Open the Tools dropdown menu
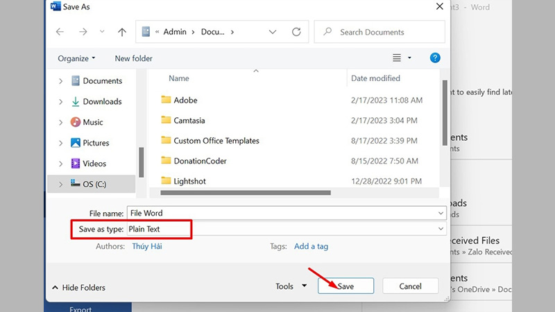555x312 pixels. pyautogui.click(x=290, y=286)
